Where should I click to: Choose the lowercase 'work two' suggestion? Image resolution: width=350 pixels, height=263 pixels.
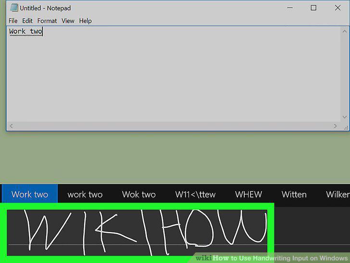85,194
